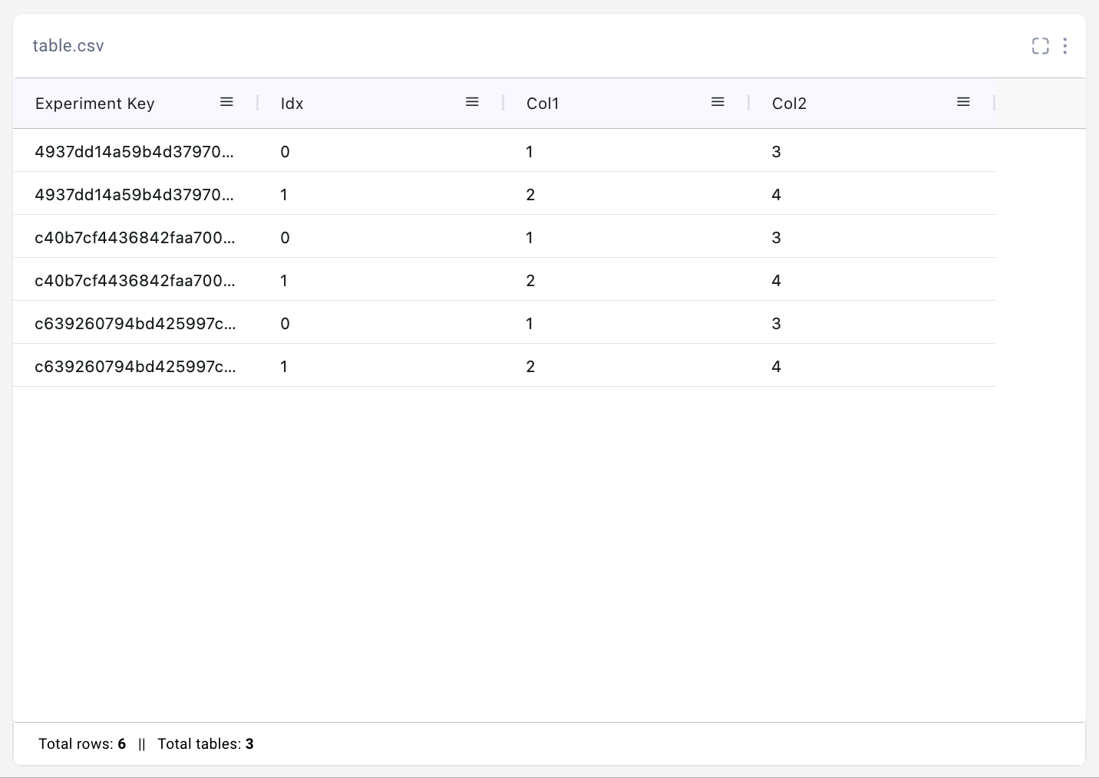Click the hamburger icon beside Col2

tap(963, 101)
